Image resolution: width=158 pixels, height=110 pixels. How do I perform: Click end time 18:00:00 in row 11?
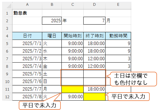94,89
